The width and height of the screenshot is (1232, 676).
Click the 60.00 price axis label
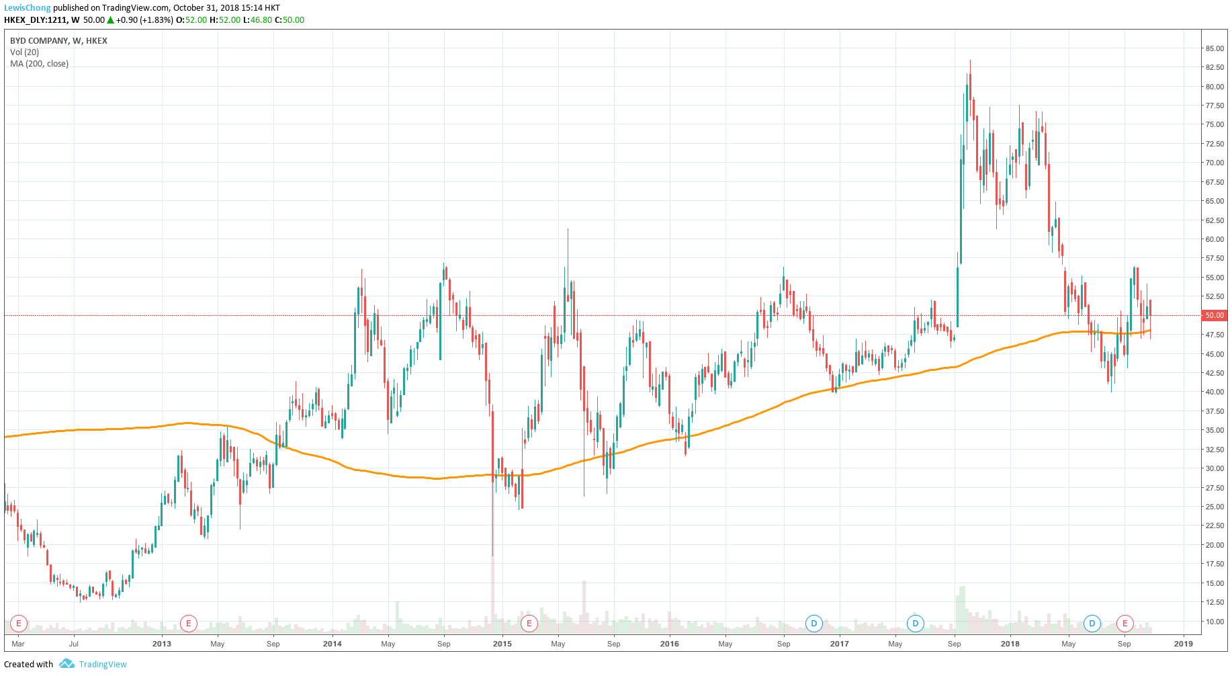(1215, 239)
